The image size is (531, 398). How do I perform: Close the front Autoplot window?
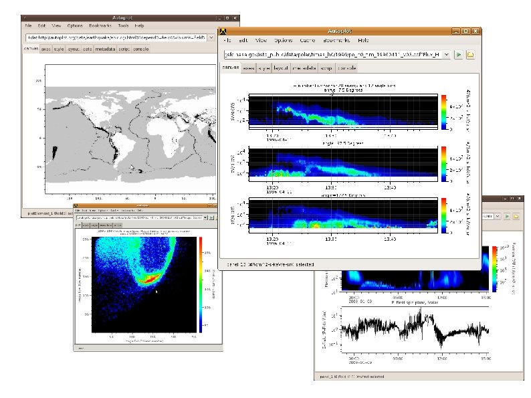(475, 31)
